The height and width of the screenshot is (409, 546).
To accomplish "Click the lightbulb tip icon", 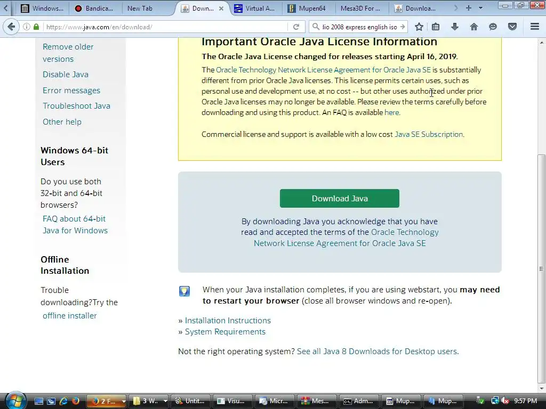I will coord(184,291).
